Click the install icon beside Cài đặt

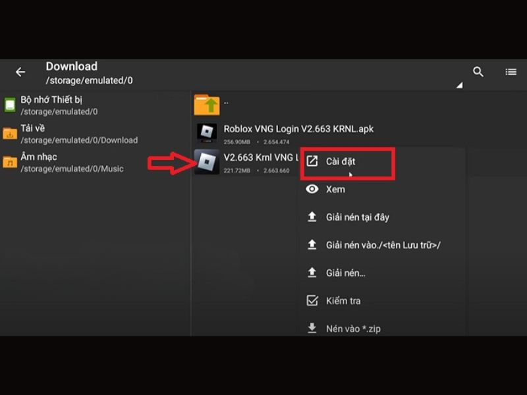point(312,161)
